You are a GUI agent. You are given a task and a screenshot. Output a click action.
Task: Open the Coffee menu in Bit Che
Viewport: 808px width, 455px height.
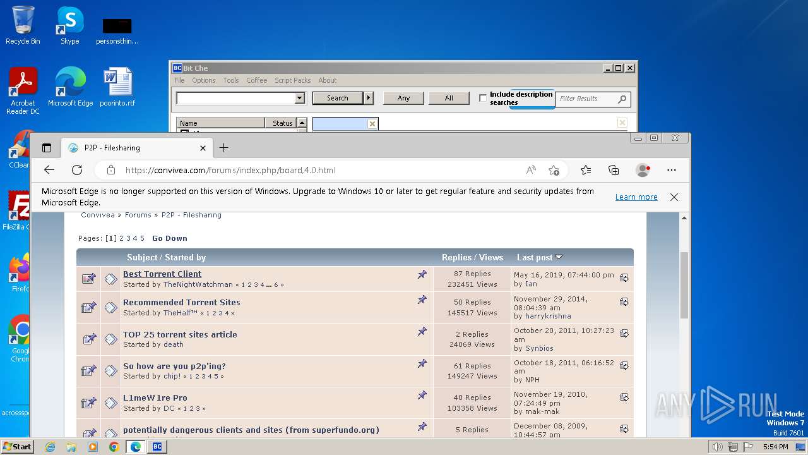pos(256,80)
